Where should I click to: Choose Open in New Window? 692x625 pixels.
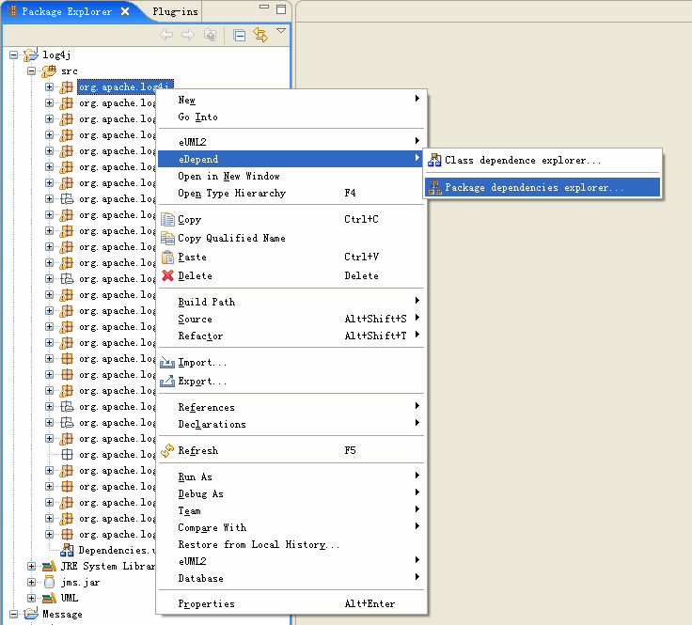coord(291,176)
